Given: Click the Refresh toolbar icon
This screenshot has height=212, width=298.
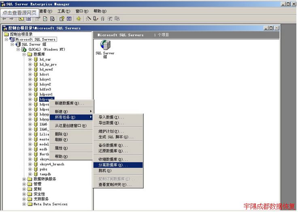Looking at the screenshot, I should [x=45, y=19].
